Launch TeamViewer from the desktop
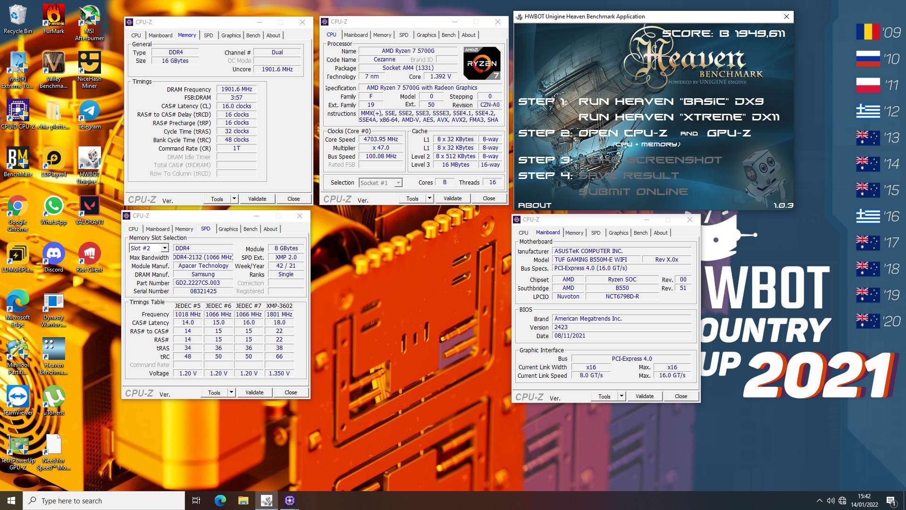The image size is (906, 510). (17, 400)
